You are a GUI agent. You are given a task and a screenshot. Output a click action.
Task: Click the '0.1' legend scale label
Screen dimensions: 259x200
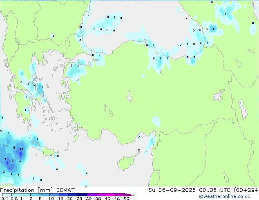click(4, 198)
